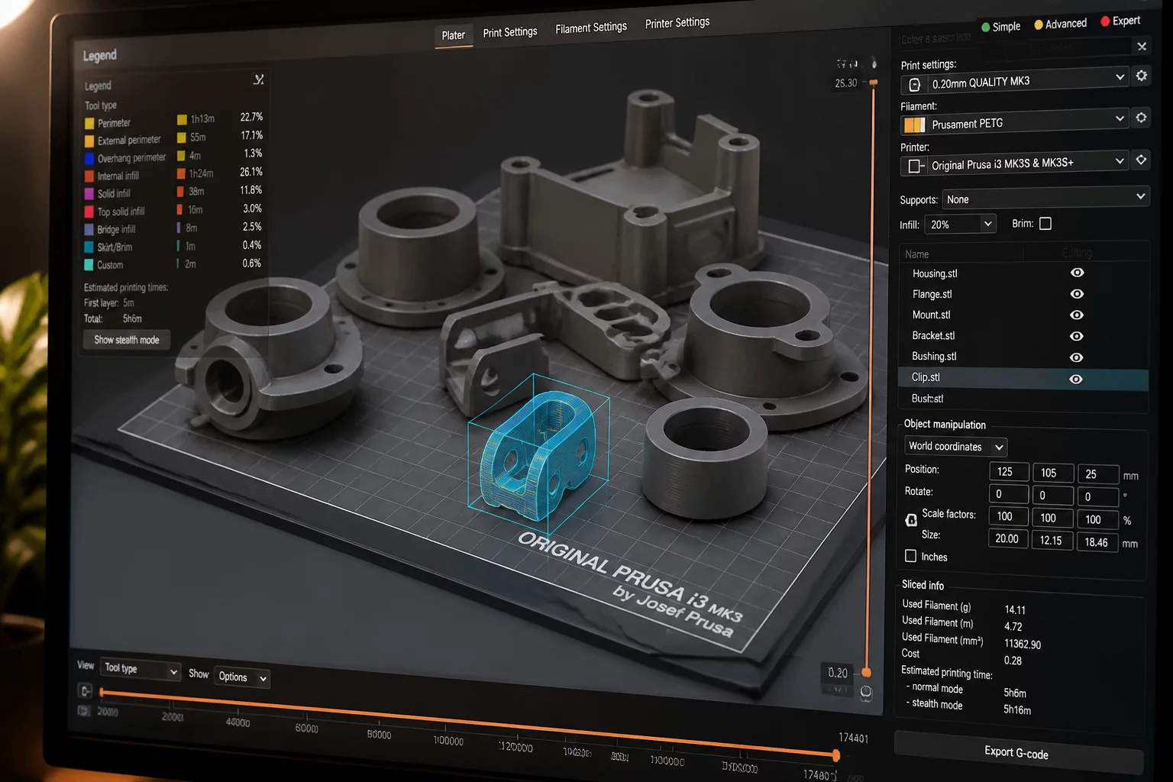Image resolution: width=1173 pixels, height=782 pixels.
Task: Click the print profile icon before 0.20mm QUALITY MK3
Action: [x=915, y=85]
